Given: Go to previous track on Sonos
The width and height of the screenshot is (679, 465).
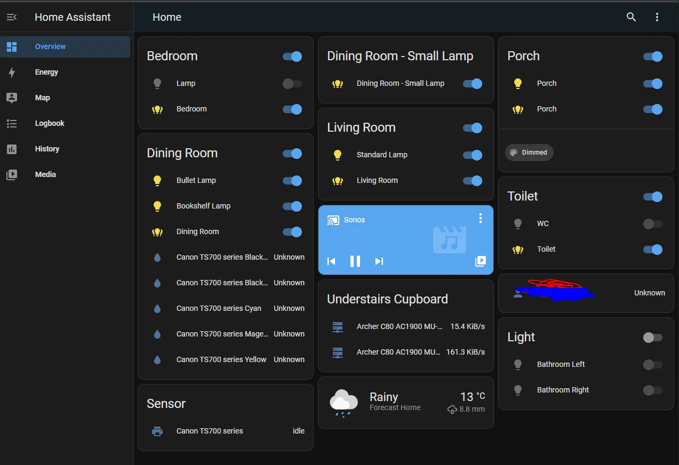Looking at the screenshot, I should click(x=331, y=261).
